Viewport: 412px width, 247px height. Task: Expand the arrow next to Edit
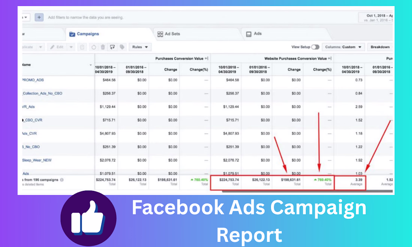[71, 47]
